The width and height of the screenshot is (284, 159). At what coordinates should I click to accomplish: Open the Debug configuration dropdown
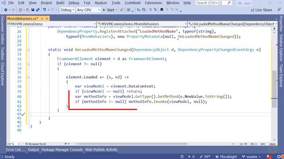pyautogui.click(x=67, y=10)
